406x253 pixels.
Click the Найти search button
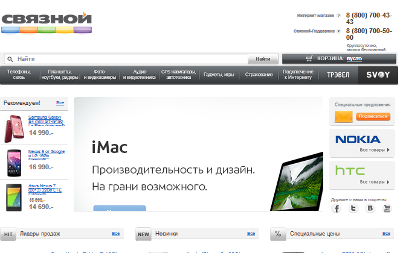coord(263,59)
